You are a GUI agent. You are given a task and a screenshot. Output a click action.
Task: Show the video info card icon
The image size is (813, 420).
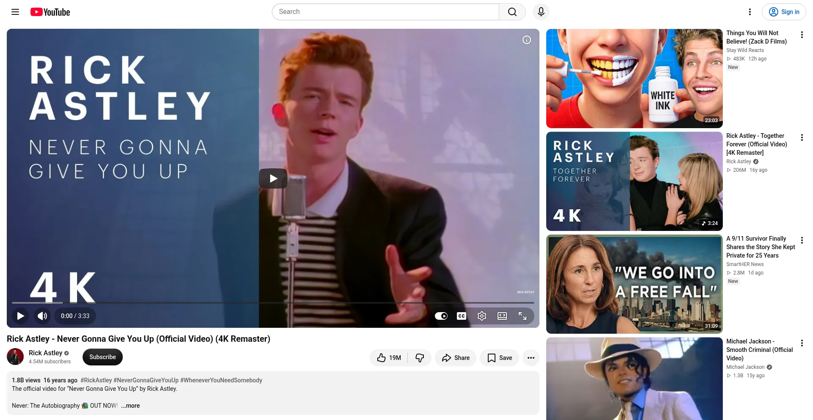click(527, 40)
